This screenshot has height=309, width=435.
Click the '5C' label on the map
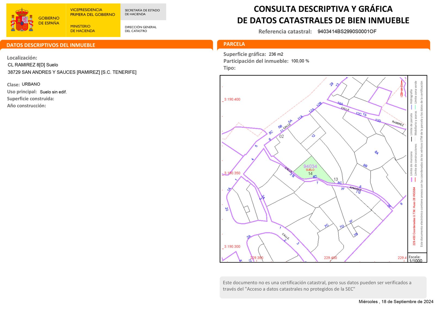[x=271, y=132]
